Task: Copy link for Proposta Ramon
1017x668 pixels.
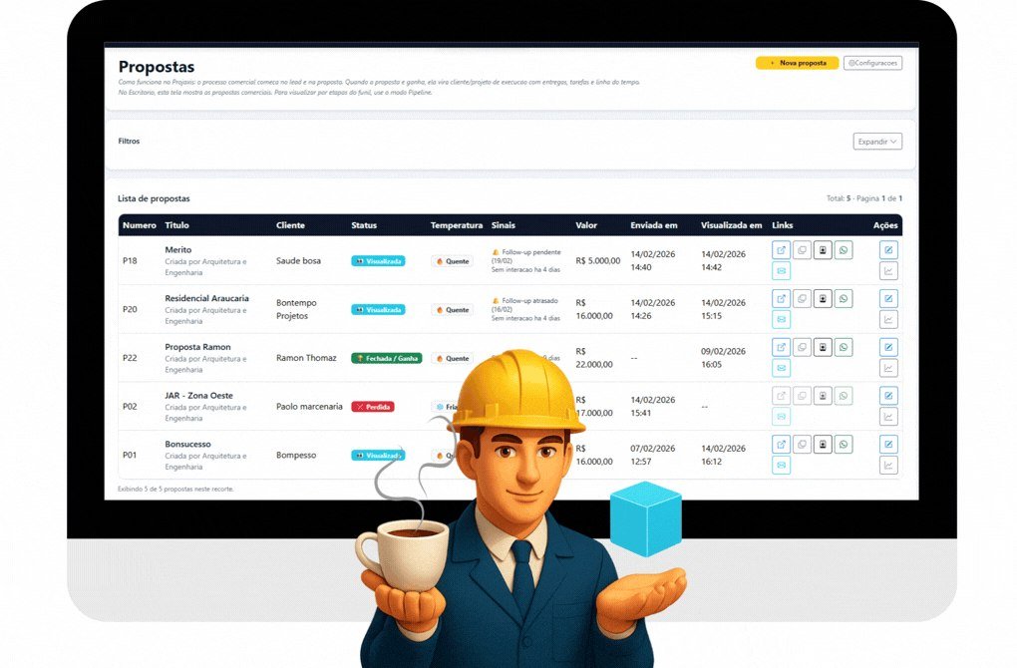Action: (802, 348)
